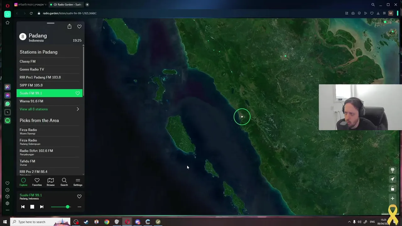Open sidebar bookmarks star icon
This screenshot has width=402, height=226.
[8, 23]
